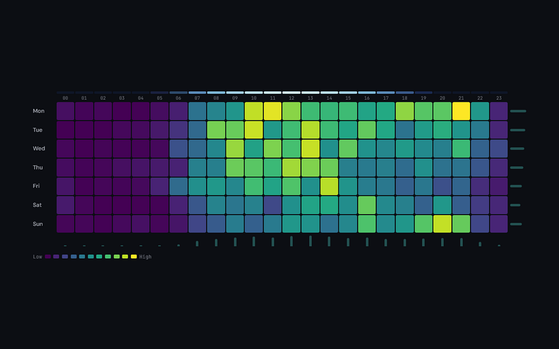Click the vertical bar beneath the 07 hour column
The image size is (559, 349).
(197, 244)
